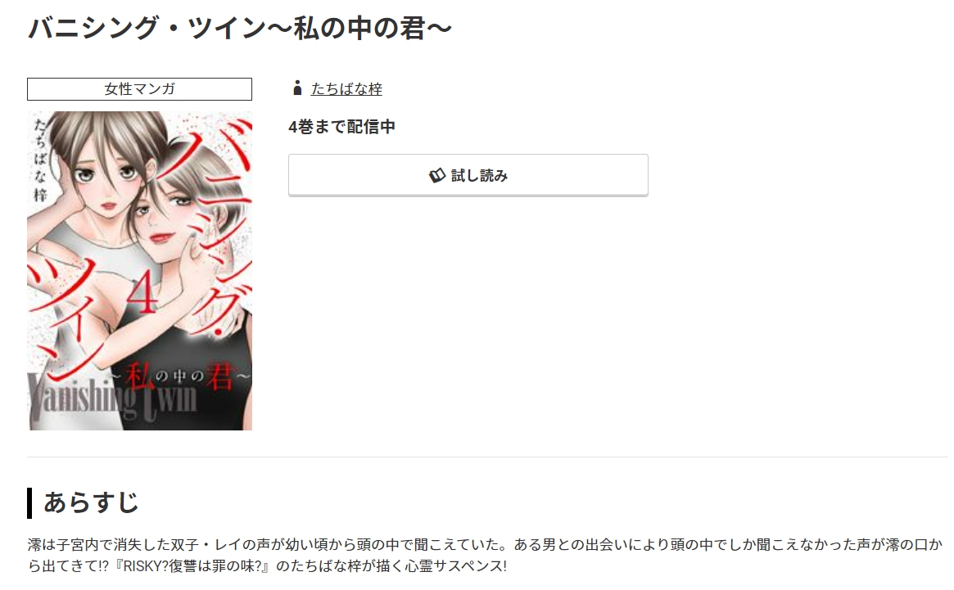Click the person icon beside the author name

pyautogui.click(x=297, y=88)
